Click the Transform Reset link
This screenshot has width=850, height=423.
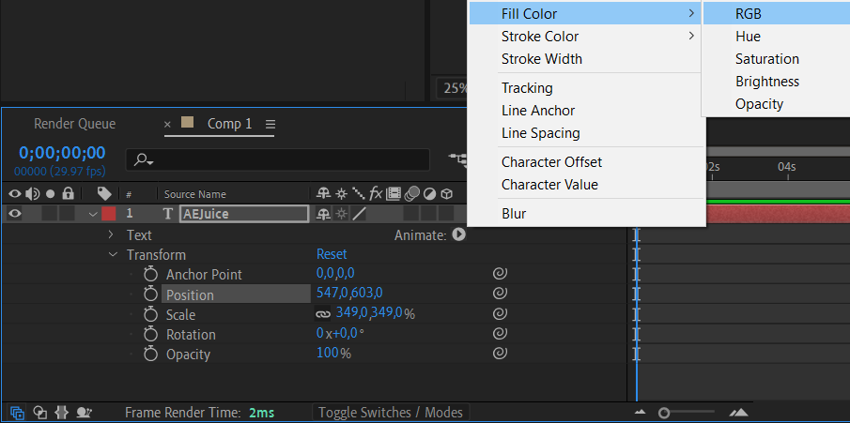(332, 254)
